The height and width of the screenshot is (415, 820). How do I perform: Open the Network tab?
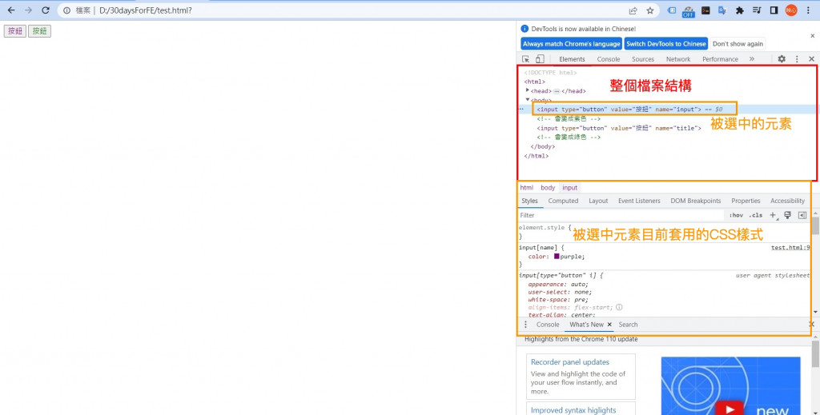tap(678, 59)
